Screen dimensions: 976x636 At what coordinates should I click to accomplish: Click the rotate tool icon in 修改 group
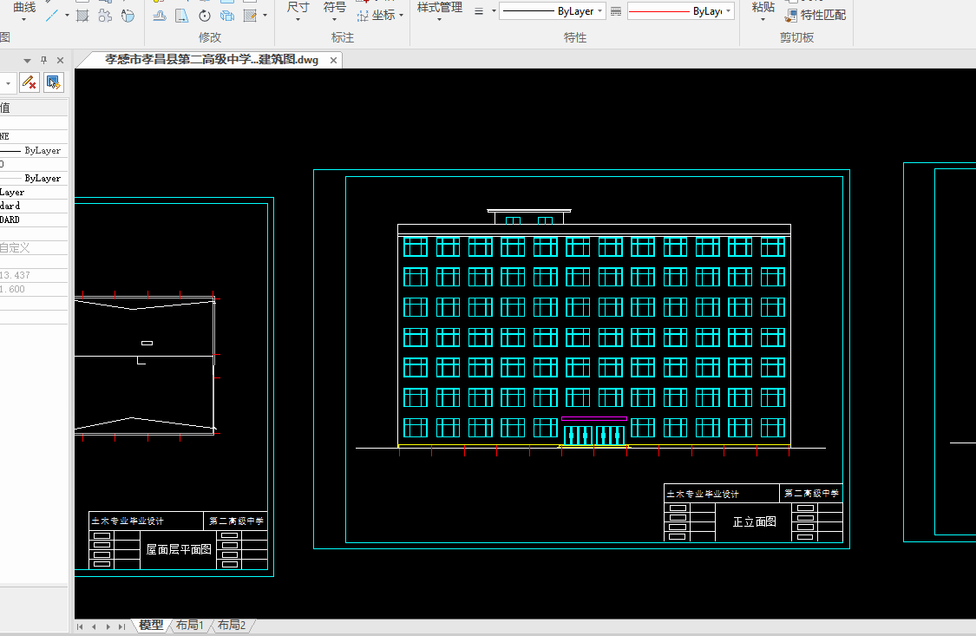pos(205,16)
